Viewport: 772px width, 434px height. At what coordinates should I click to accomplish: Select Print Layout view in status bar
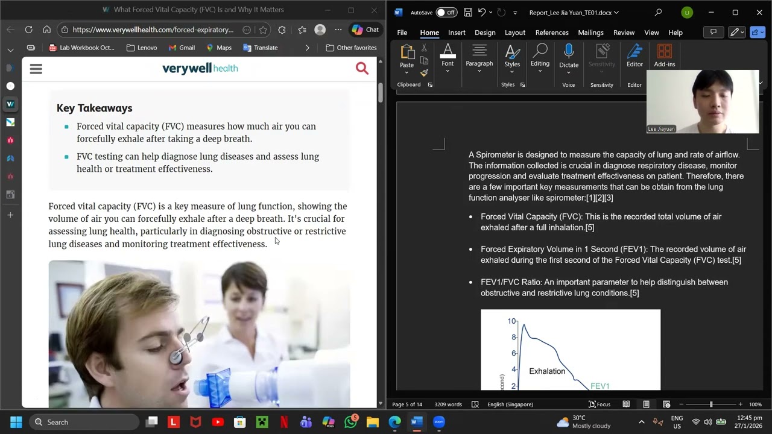pyautogui.click(x=646, y=404)
